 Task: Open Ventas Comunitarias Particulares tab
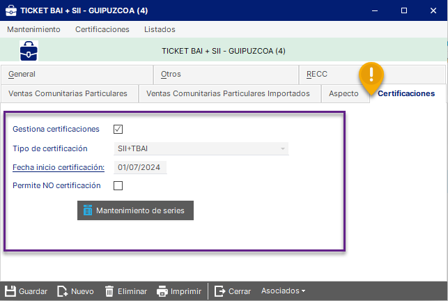pyautogui.click(x=70, y=93)
